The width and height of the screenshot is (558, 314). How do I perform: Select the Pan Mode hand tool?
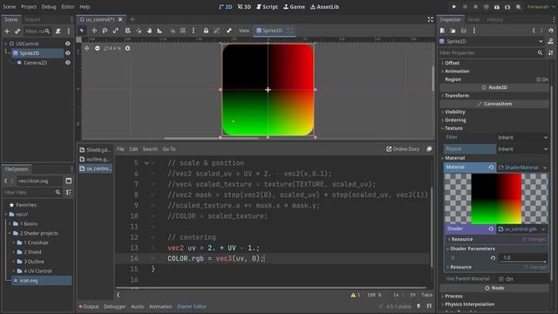tap(149, 31)
